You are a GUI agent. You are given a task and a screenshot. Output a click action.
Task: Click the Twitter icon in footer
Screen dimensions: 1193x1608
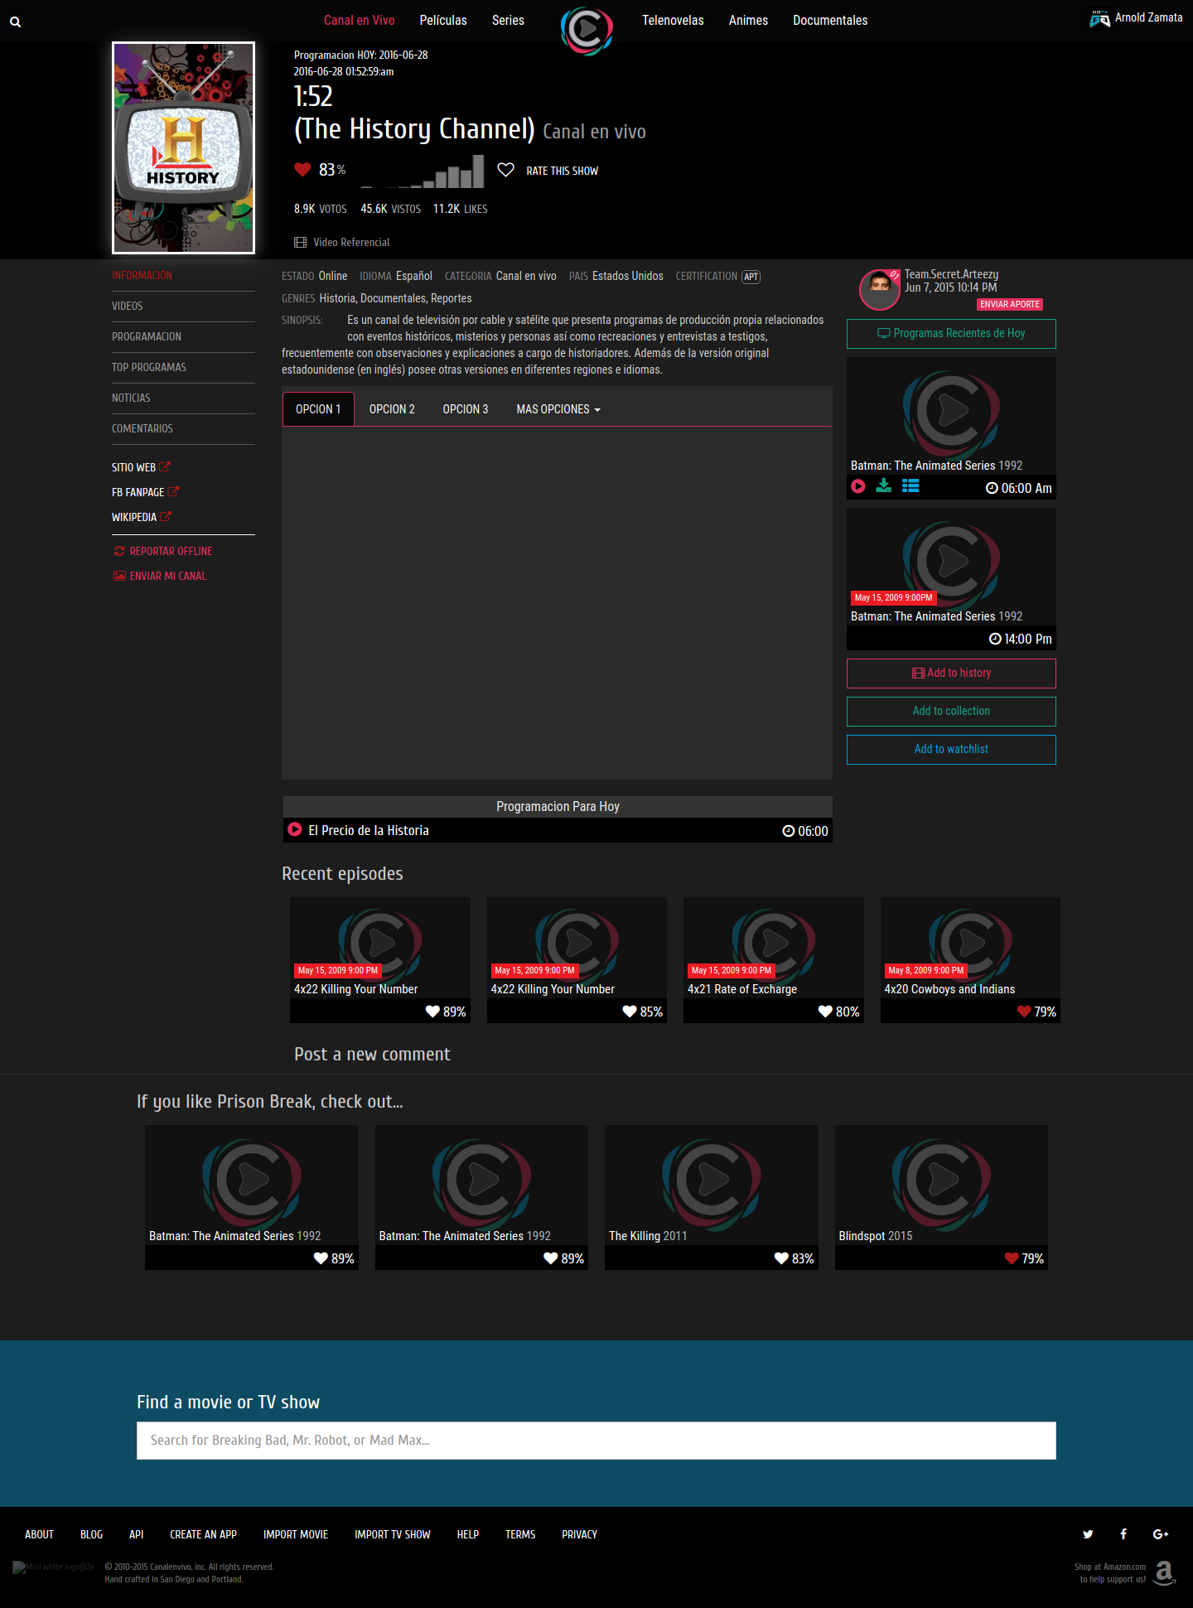pyautogui.click(x=1088, y=1534)
